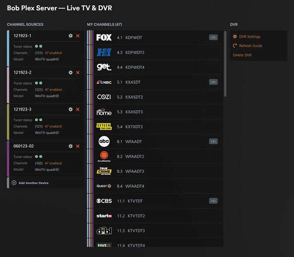This screenshot has height=257, width=294.
Task: Click blue color bar of device 121923-1
Action: (x=8, y=48)
